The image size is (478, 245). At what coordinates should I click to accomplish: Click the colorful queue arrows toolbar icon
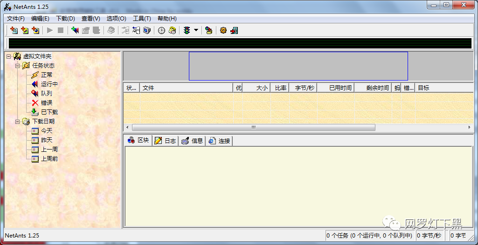[x=75, y=30]
